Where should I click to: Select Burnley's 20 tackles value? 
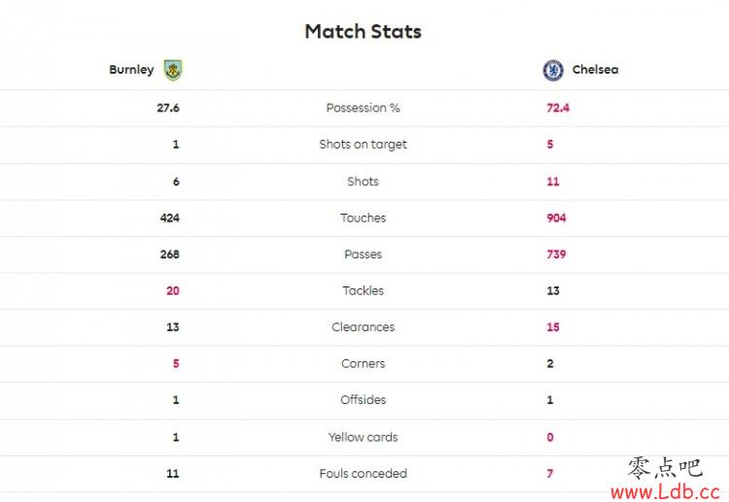click(x=172, y=290)
